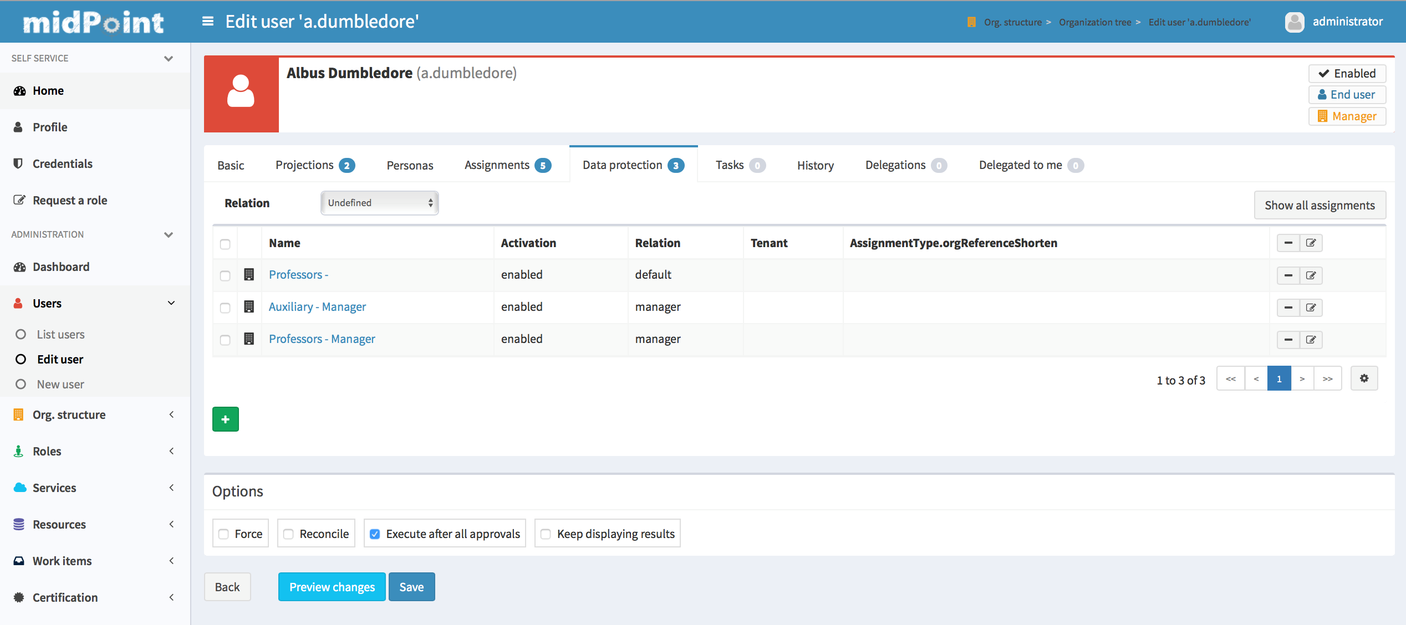Click the Org. structure breadcrumb building icon
This screenshot has width=1406, height=625.
coord(971,22)
